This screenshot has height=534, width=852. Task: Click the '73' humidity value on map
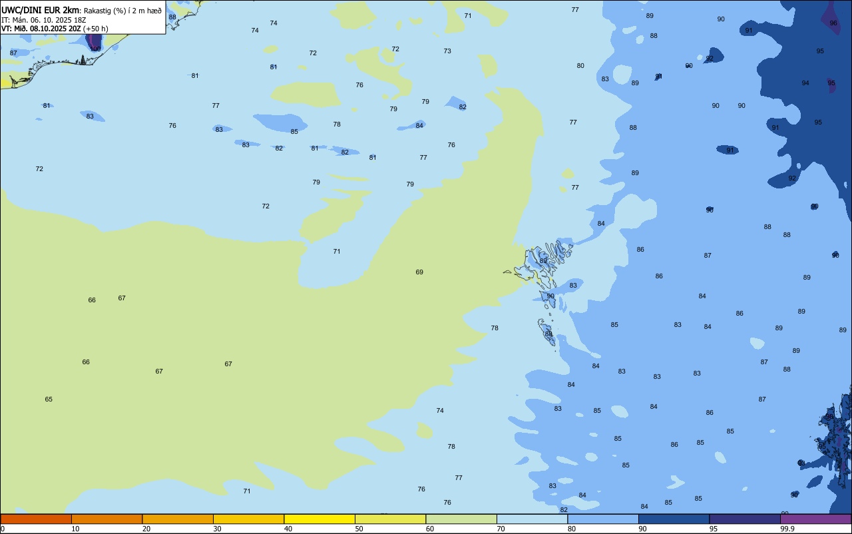point(447,51)
